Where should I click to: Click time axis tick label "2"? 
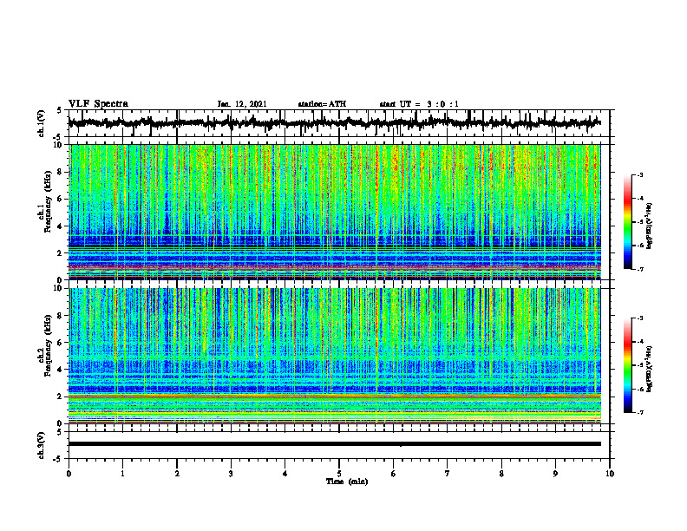177,474
